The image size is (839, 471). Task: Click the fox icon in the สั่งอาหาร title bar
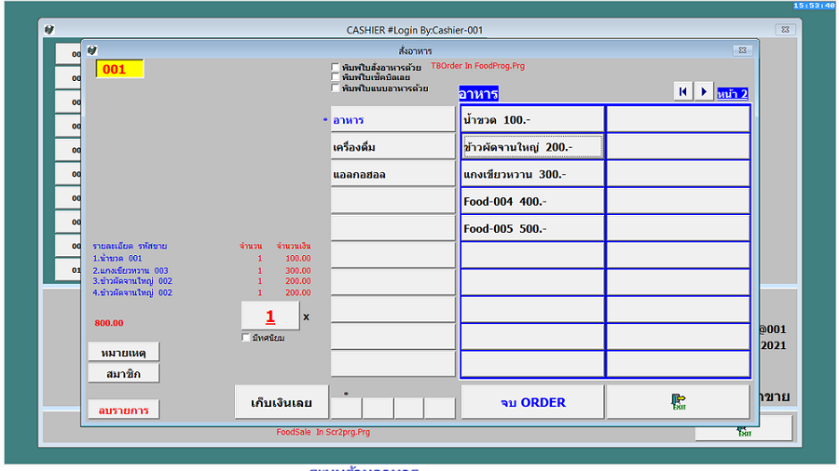click(x=92, y=50)
